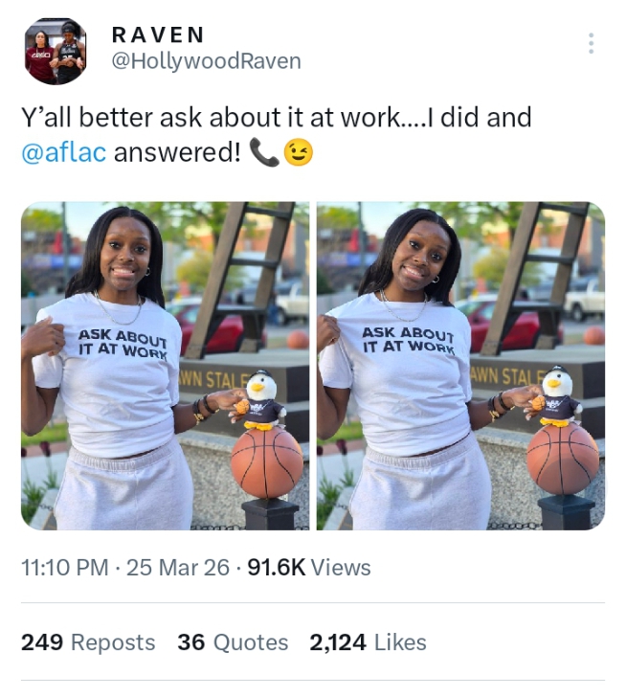Viewport: 626px width, 697px height.
Task: Open the right photo of the tweet
Action: 460,366
